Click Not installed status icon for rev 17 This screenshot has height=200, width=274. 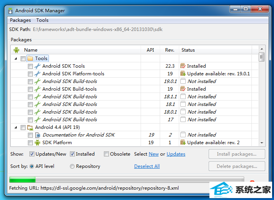tap(183, 120)
